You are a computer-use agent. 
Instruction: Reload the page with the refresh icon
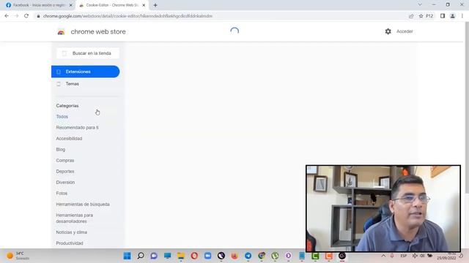point(26,16)
